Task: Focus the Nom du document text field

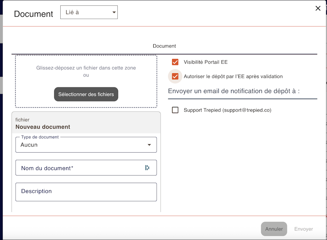Action: point(80,168)
